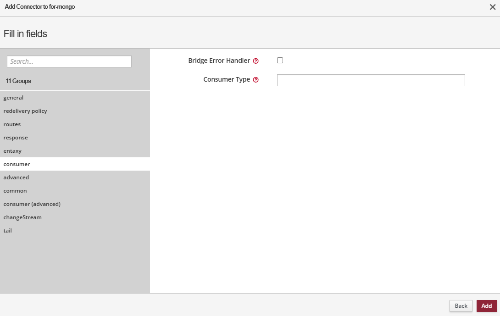Select the general group
Image resolution: width=500 pixels, height=316 pixels.
(13, 98)
